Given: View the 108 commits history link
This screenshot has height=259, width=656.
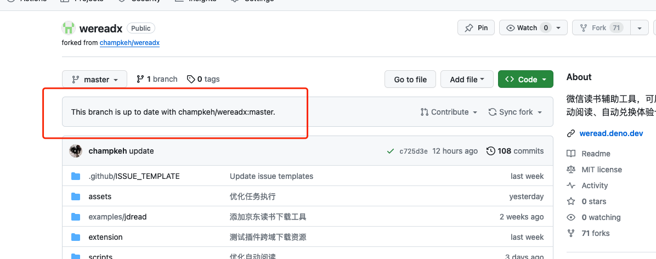Looking at the screenshot, I should [x=516, y=151].
